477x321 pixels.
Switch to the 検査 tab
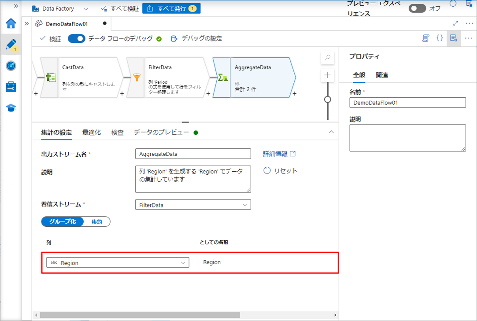[118, 133]
